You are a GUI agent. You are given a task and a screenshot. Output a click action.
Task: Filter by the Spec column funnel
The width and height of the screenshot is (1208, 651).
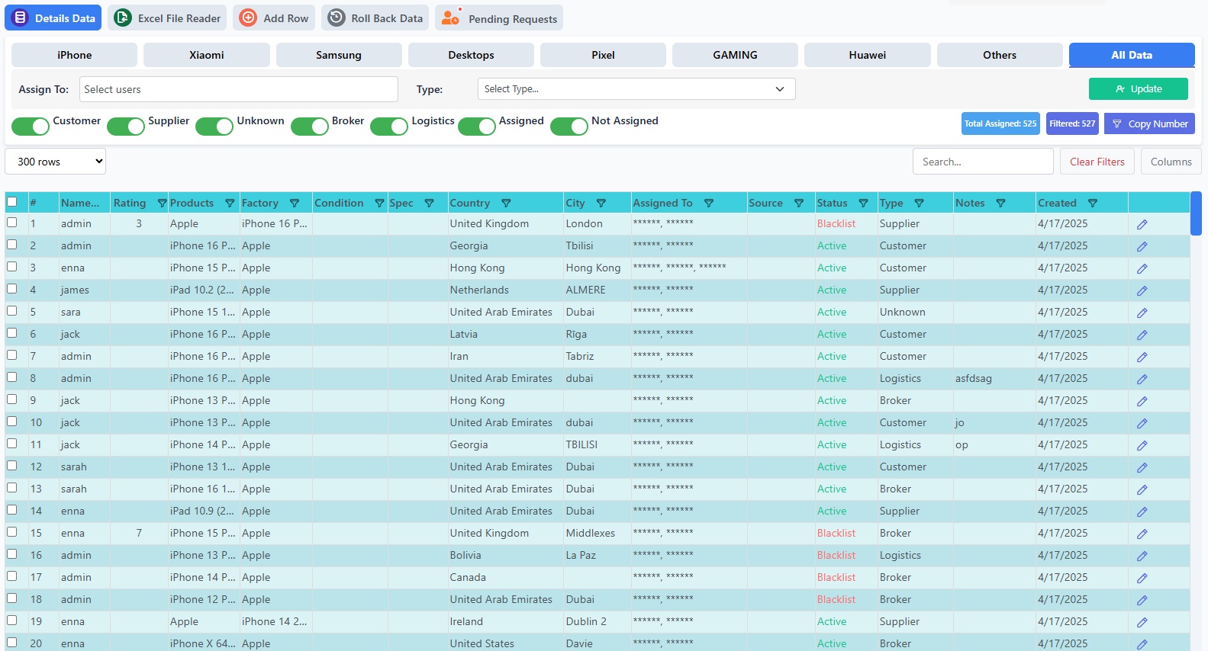point(429,203)
